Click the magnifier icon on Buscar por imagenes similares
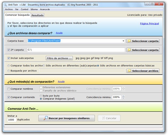The image size is (168, 135). coord(46,118)
